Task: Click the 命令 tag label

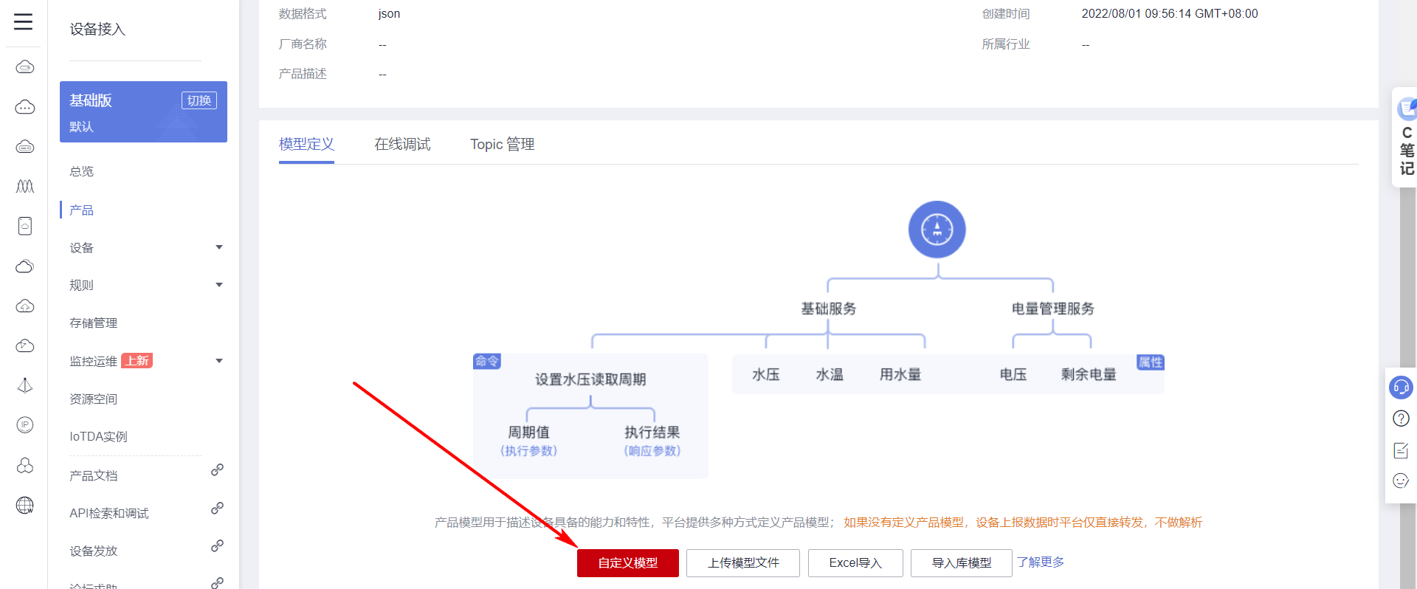Action: [x=487, y=362]
